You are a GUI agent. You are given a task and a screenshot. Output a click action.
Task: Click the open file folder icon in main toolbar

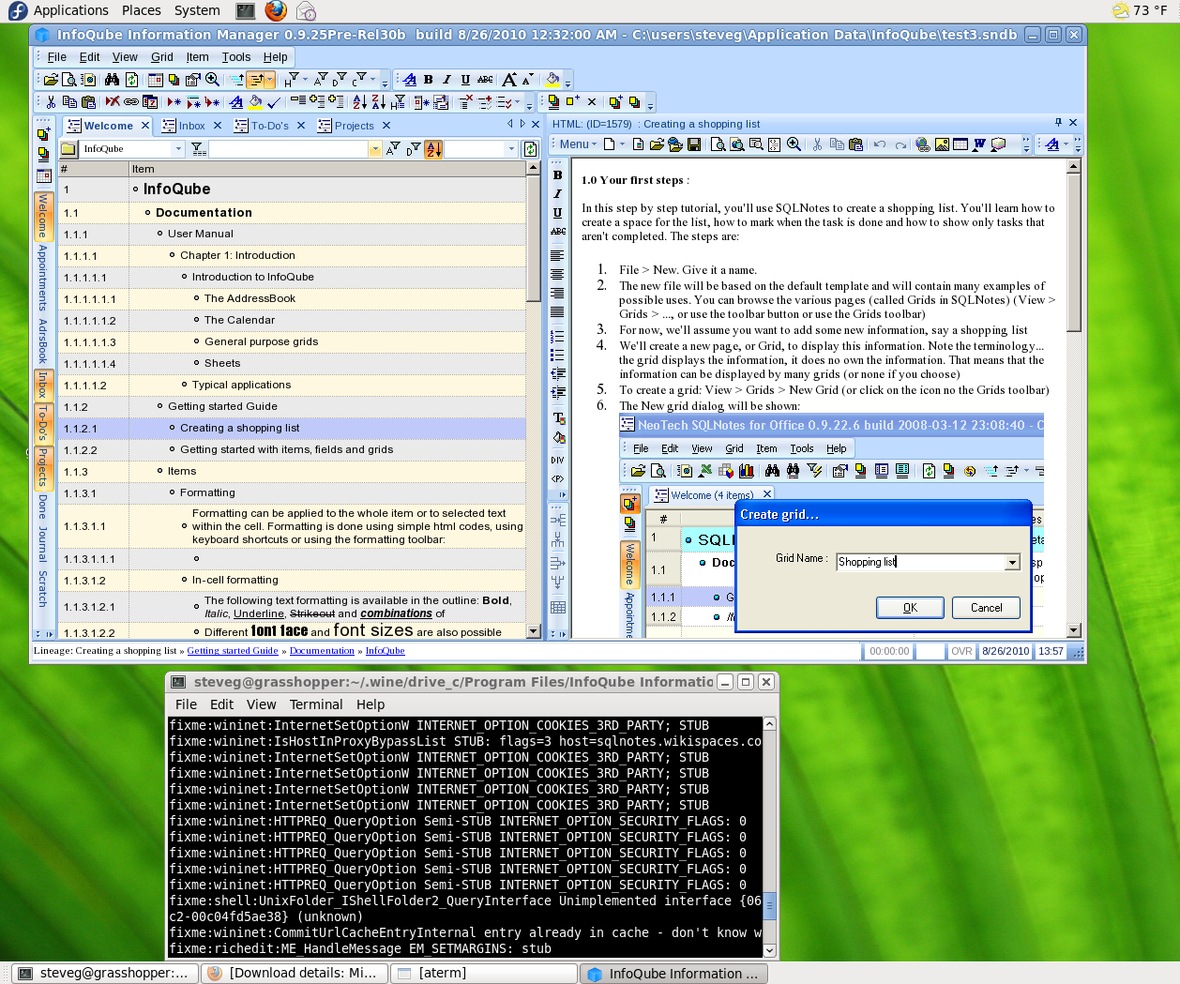tap(51, 80)
